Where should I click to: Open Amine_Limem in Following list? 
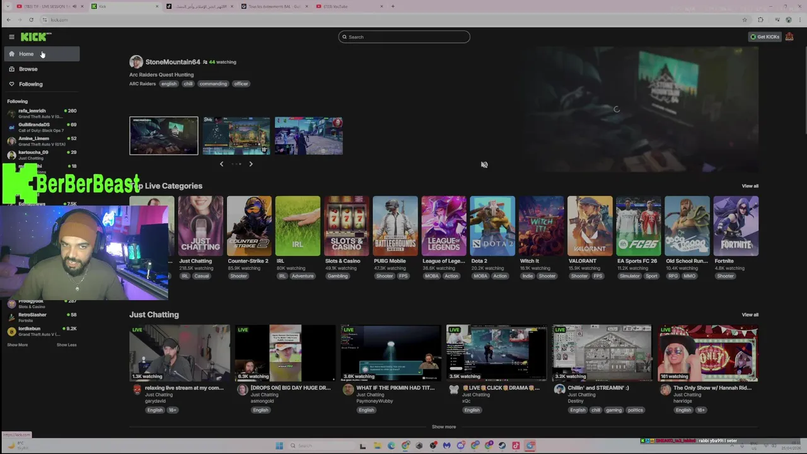coord(42,141)
